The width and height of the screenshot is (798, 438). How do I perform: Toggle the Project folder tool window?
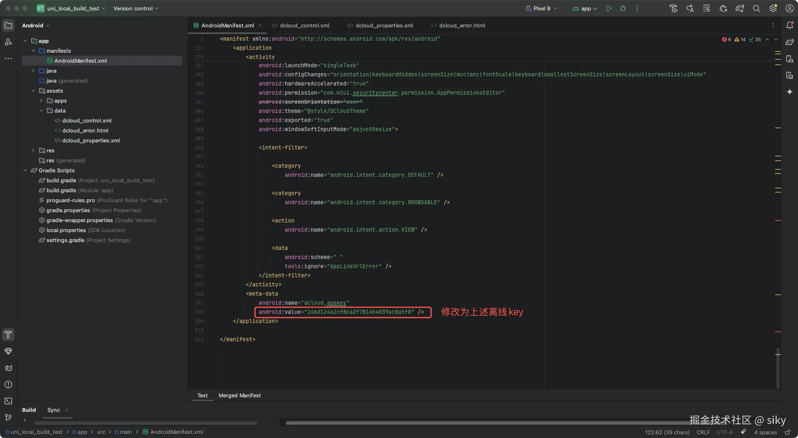pos(8,25)
